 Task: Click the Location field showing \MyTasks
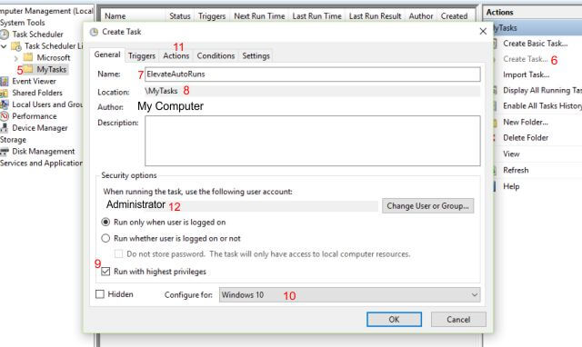point(313,91)
